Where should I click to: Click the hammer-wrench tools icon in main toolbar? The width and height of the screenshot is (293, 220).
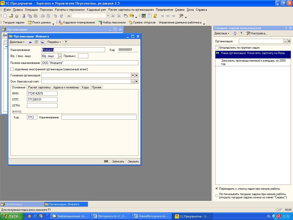tap(181, 16)
